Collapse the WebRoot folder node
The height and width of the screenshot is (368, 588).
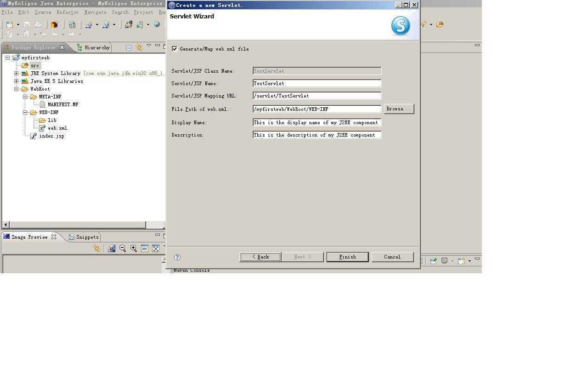point(17,89)
